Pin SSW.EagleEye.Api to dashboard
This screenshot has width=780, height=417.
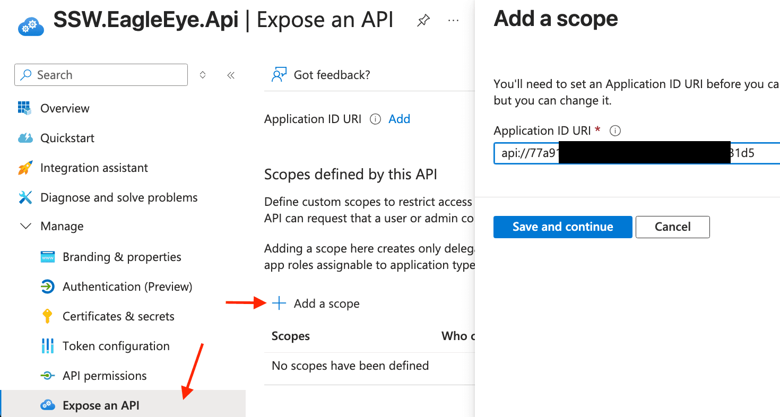coord(422,20)
